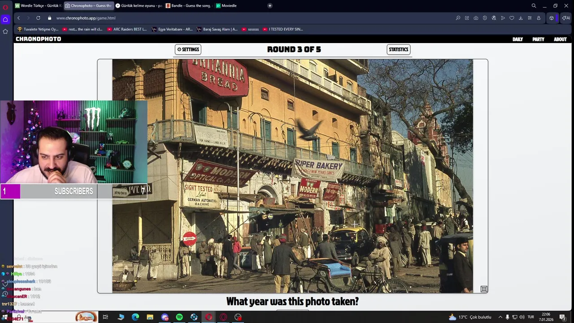Viewport: 574px width, 323px height.
Task: Click the Opera account profile icon
Action: [x=539, y=18]
